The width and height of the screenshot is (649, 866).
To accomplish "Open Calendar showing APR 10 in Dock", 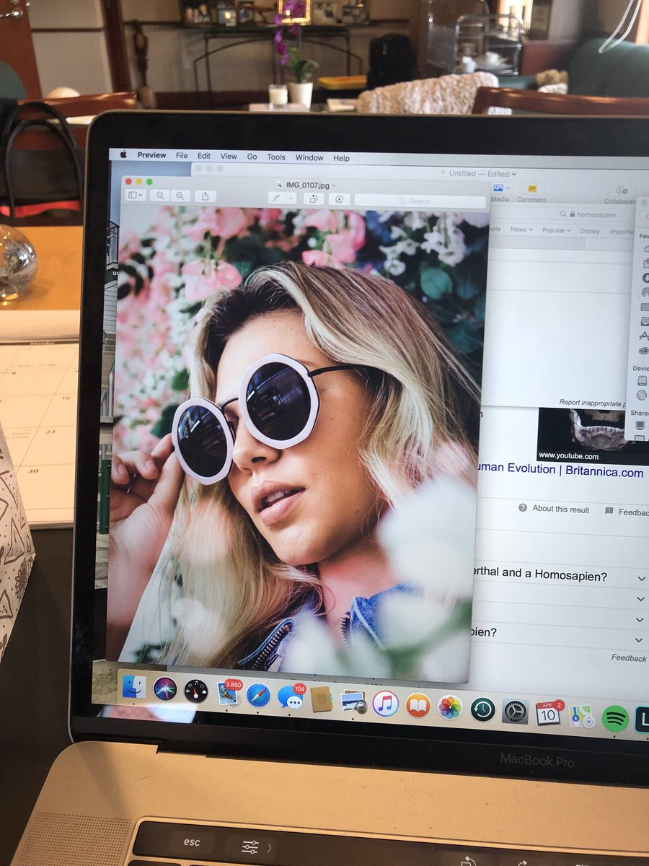I will pyautogui.click(x=548, y=714).
